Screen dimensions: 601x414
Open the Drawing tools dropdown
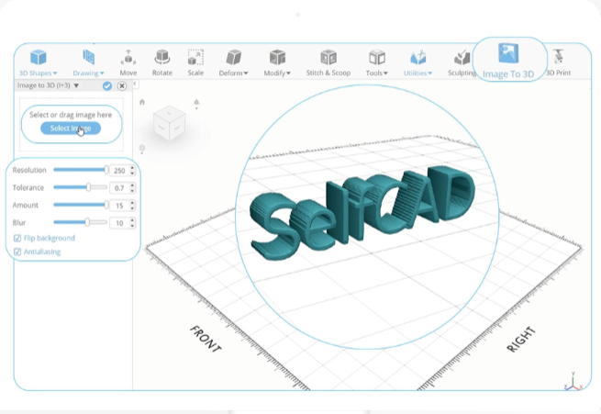coord(88,62)
